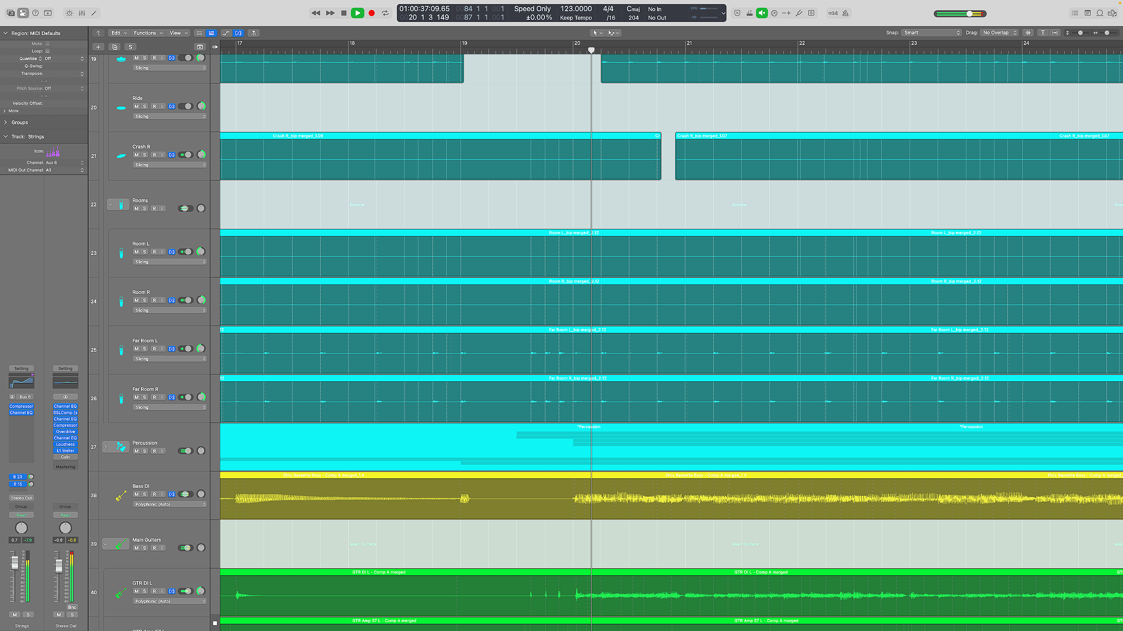
Task: Show automation view button
Action: click(226, 33)
